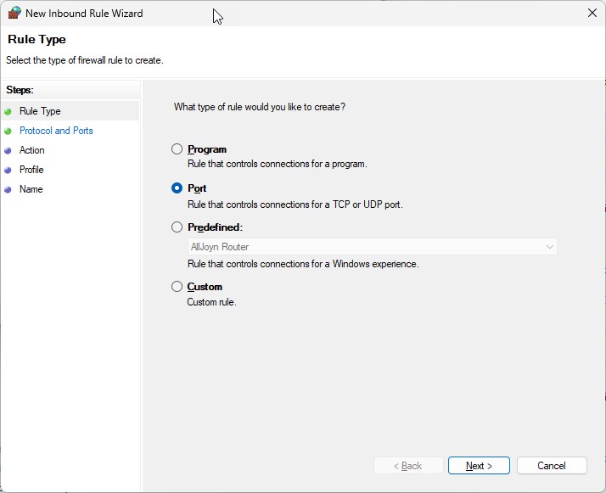
Task: Click 'Rule that controls connections for a program.' text
Action: coord(277,164)
